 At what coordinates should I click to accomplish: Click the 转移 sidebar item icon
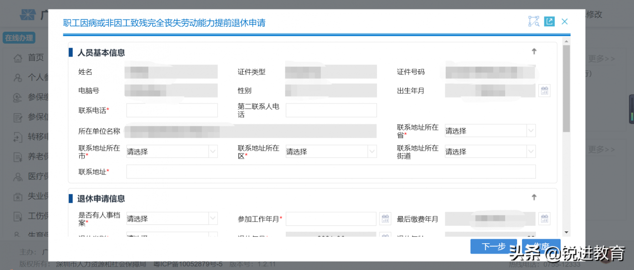tap(18, 137)
